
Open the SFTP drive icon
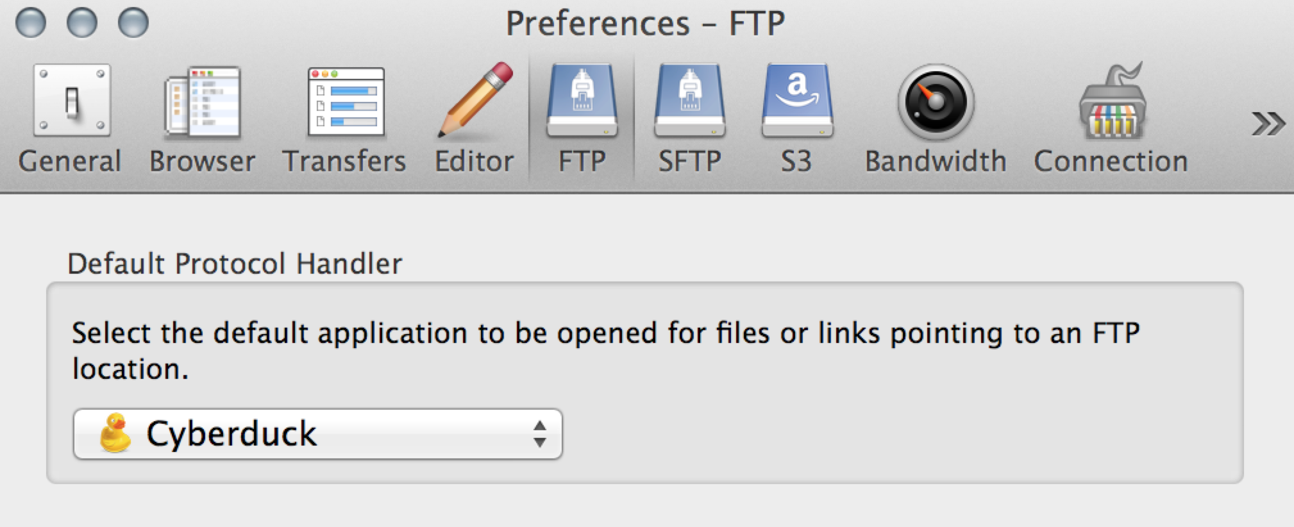(x=689, y=101)
